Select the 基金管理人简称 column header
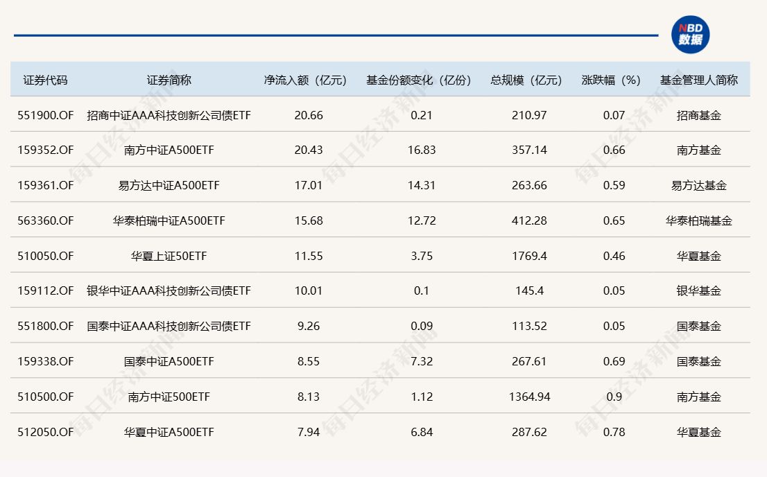 (x=698, y=80)
